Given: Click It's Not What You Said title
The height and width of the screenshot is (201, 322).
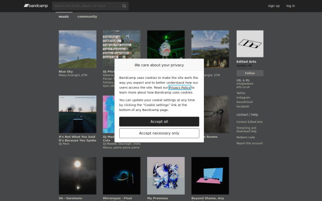Looking at the screenshot, I should [77, 138].
